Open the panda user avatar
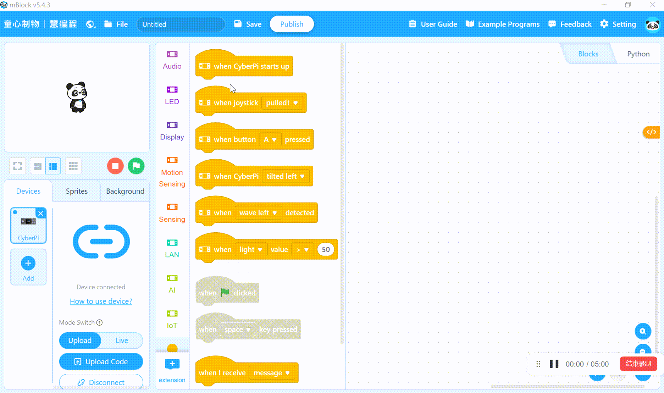Viewport: 664px width, 393px height. 652,24
